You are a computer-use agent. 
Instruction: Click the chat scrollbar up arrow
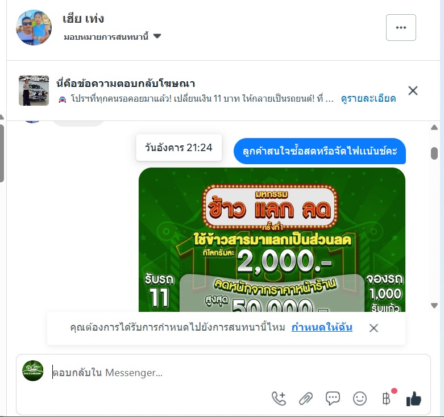(434, 128)
